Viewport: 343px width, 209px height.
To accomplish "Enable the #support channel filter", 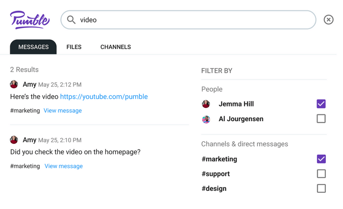I will [x=321, y=174].
